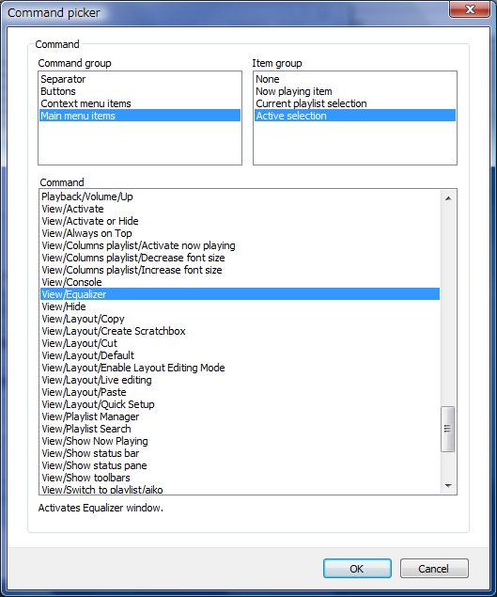
Task: Dismiss dialog with Cancel button
Action: (x=434, y=569)
